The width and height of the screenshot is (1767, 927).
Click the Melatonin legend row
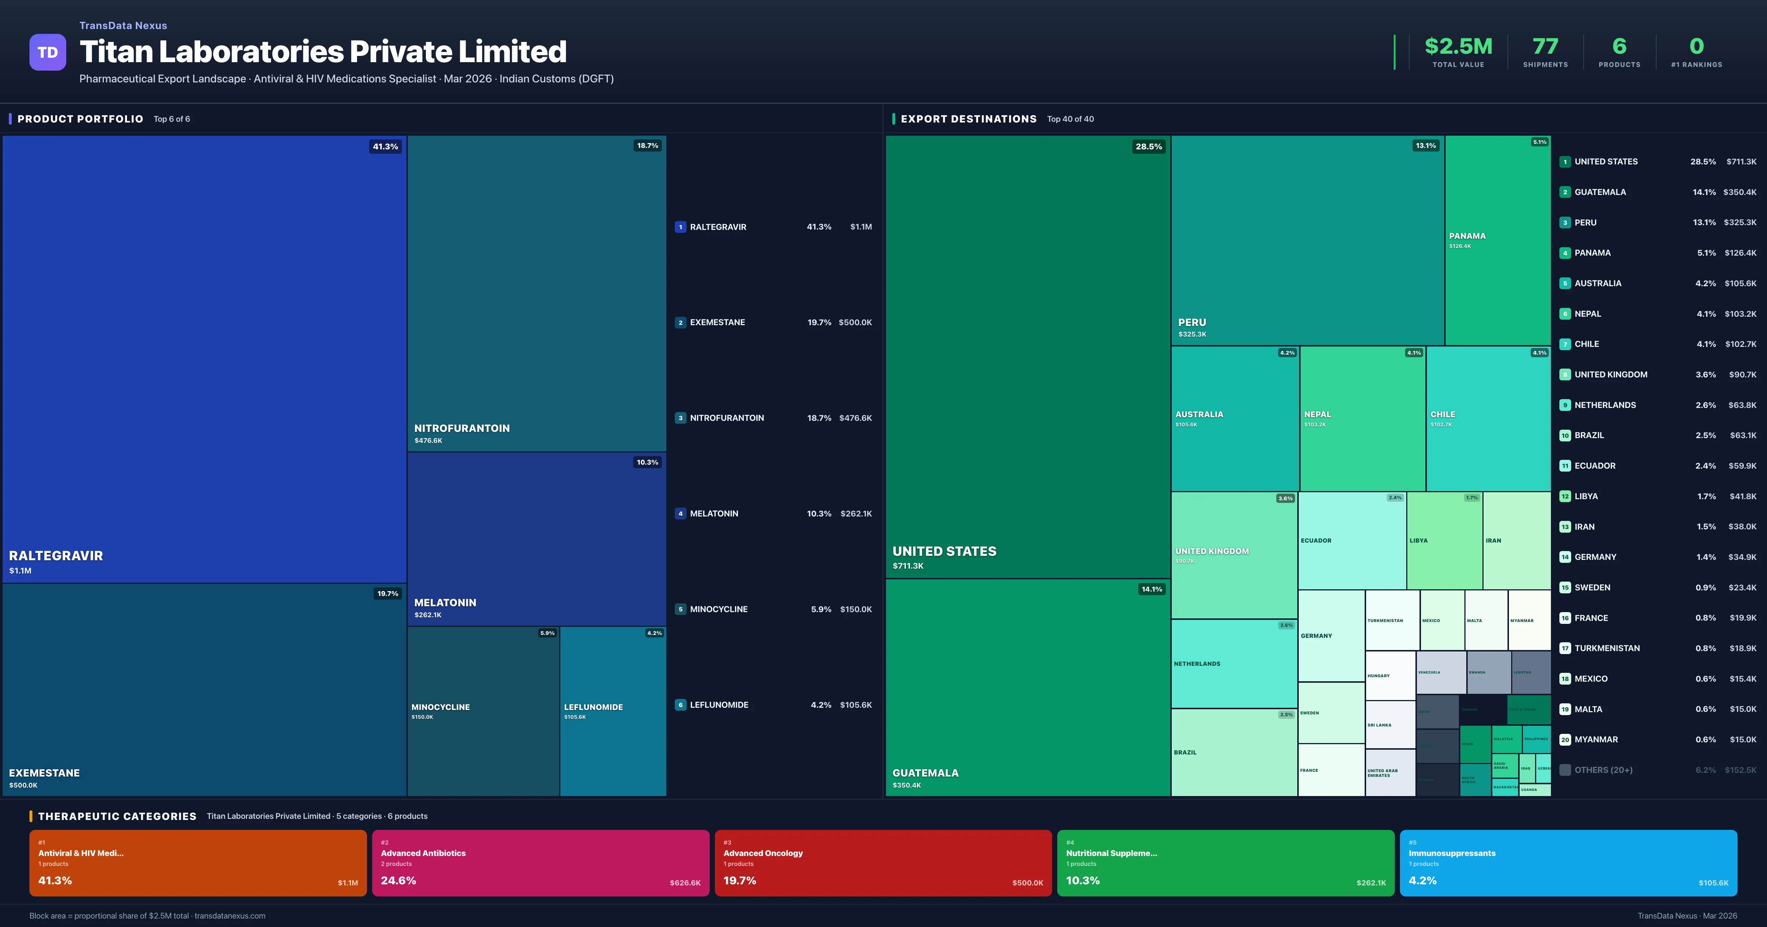point(773,514)
